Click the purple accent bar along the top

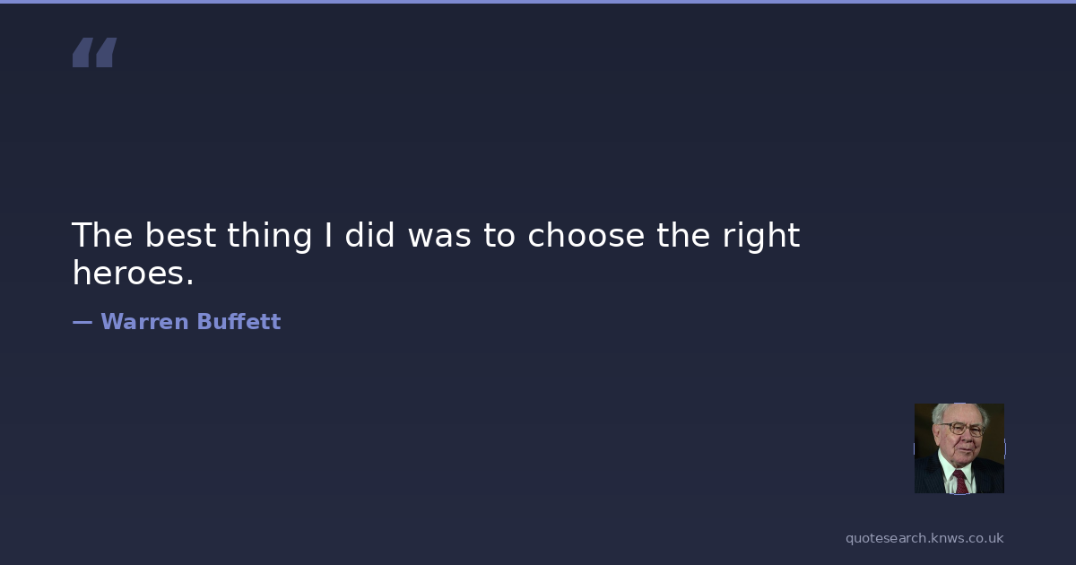click(538, 2)
